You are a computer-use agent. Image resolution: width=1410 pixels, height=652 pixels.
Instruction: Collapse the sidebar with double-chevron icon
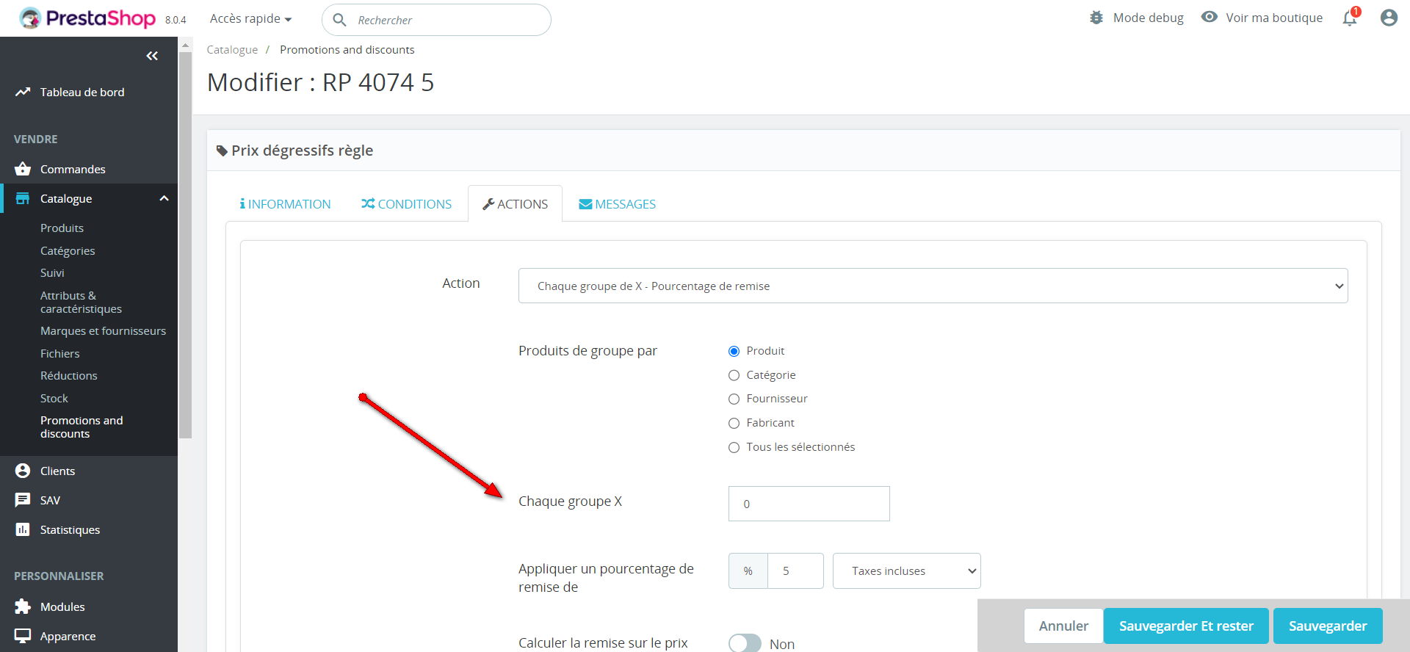coord(152,56)
